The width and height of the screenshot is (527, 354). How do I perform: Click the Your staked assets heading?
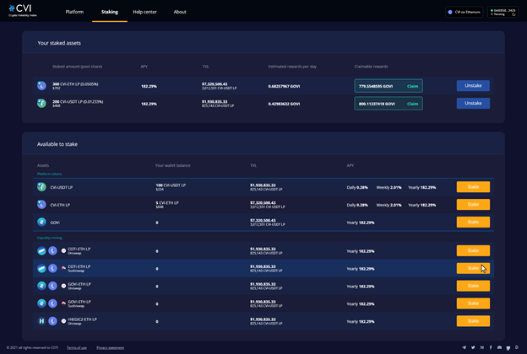[59, 43]
